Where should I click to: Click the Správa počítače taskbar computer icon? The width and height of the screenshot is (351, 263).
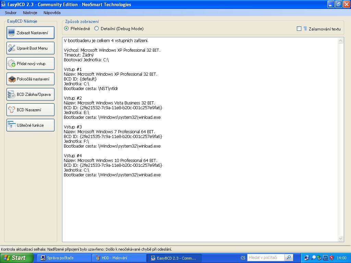43,258
